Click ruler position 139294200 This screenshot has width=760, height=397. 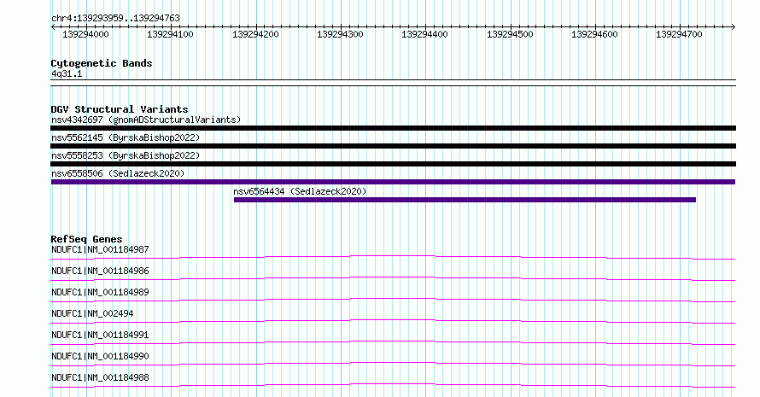point(255,34)
